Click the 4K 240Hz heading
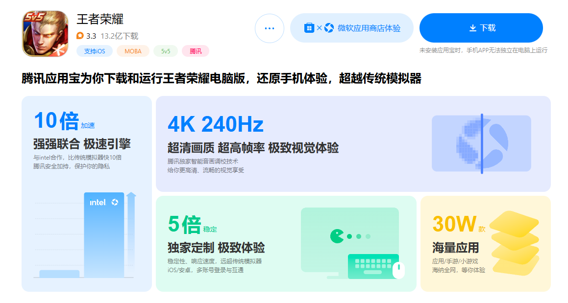This screenshot has width=568, height=303. click(x=216, y=124)
